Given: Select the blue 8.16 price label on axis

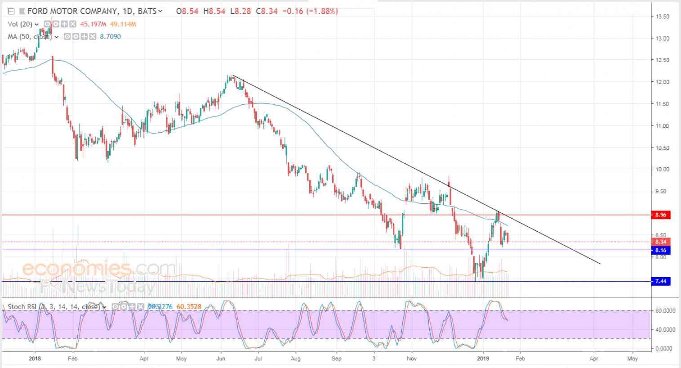Looking at the screenshot, I should pos(661,250).
